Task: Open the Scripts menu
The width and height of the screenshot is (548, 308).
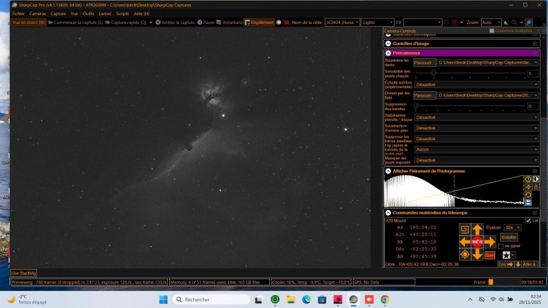Action: tap(123, 14)
